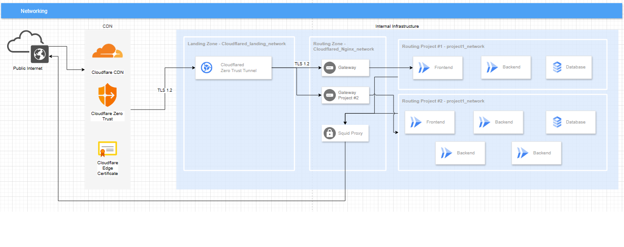
Task: Select the Frontend node in Routing Project #1
Action: tap(438, 68)
